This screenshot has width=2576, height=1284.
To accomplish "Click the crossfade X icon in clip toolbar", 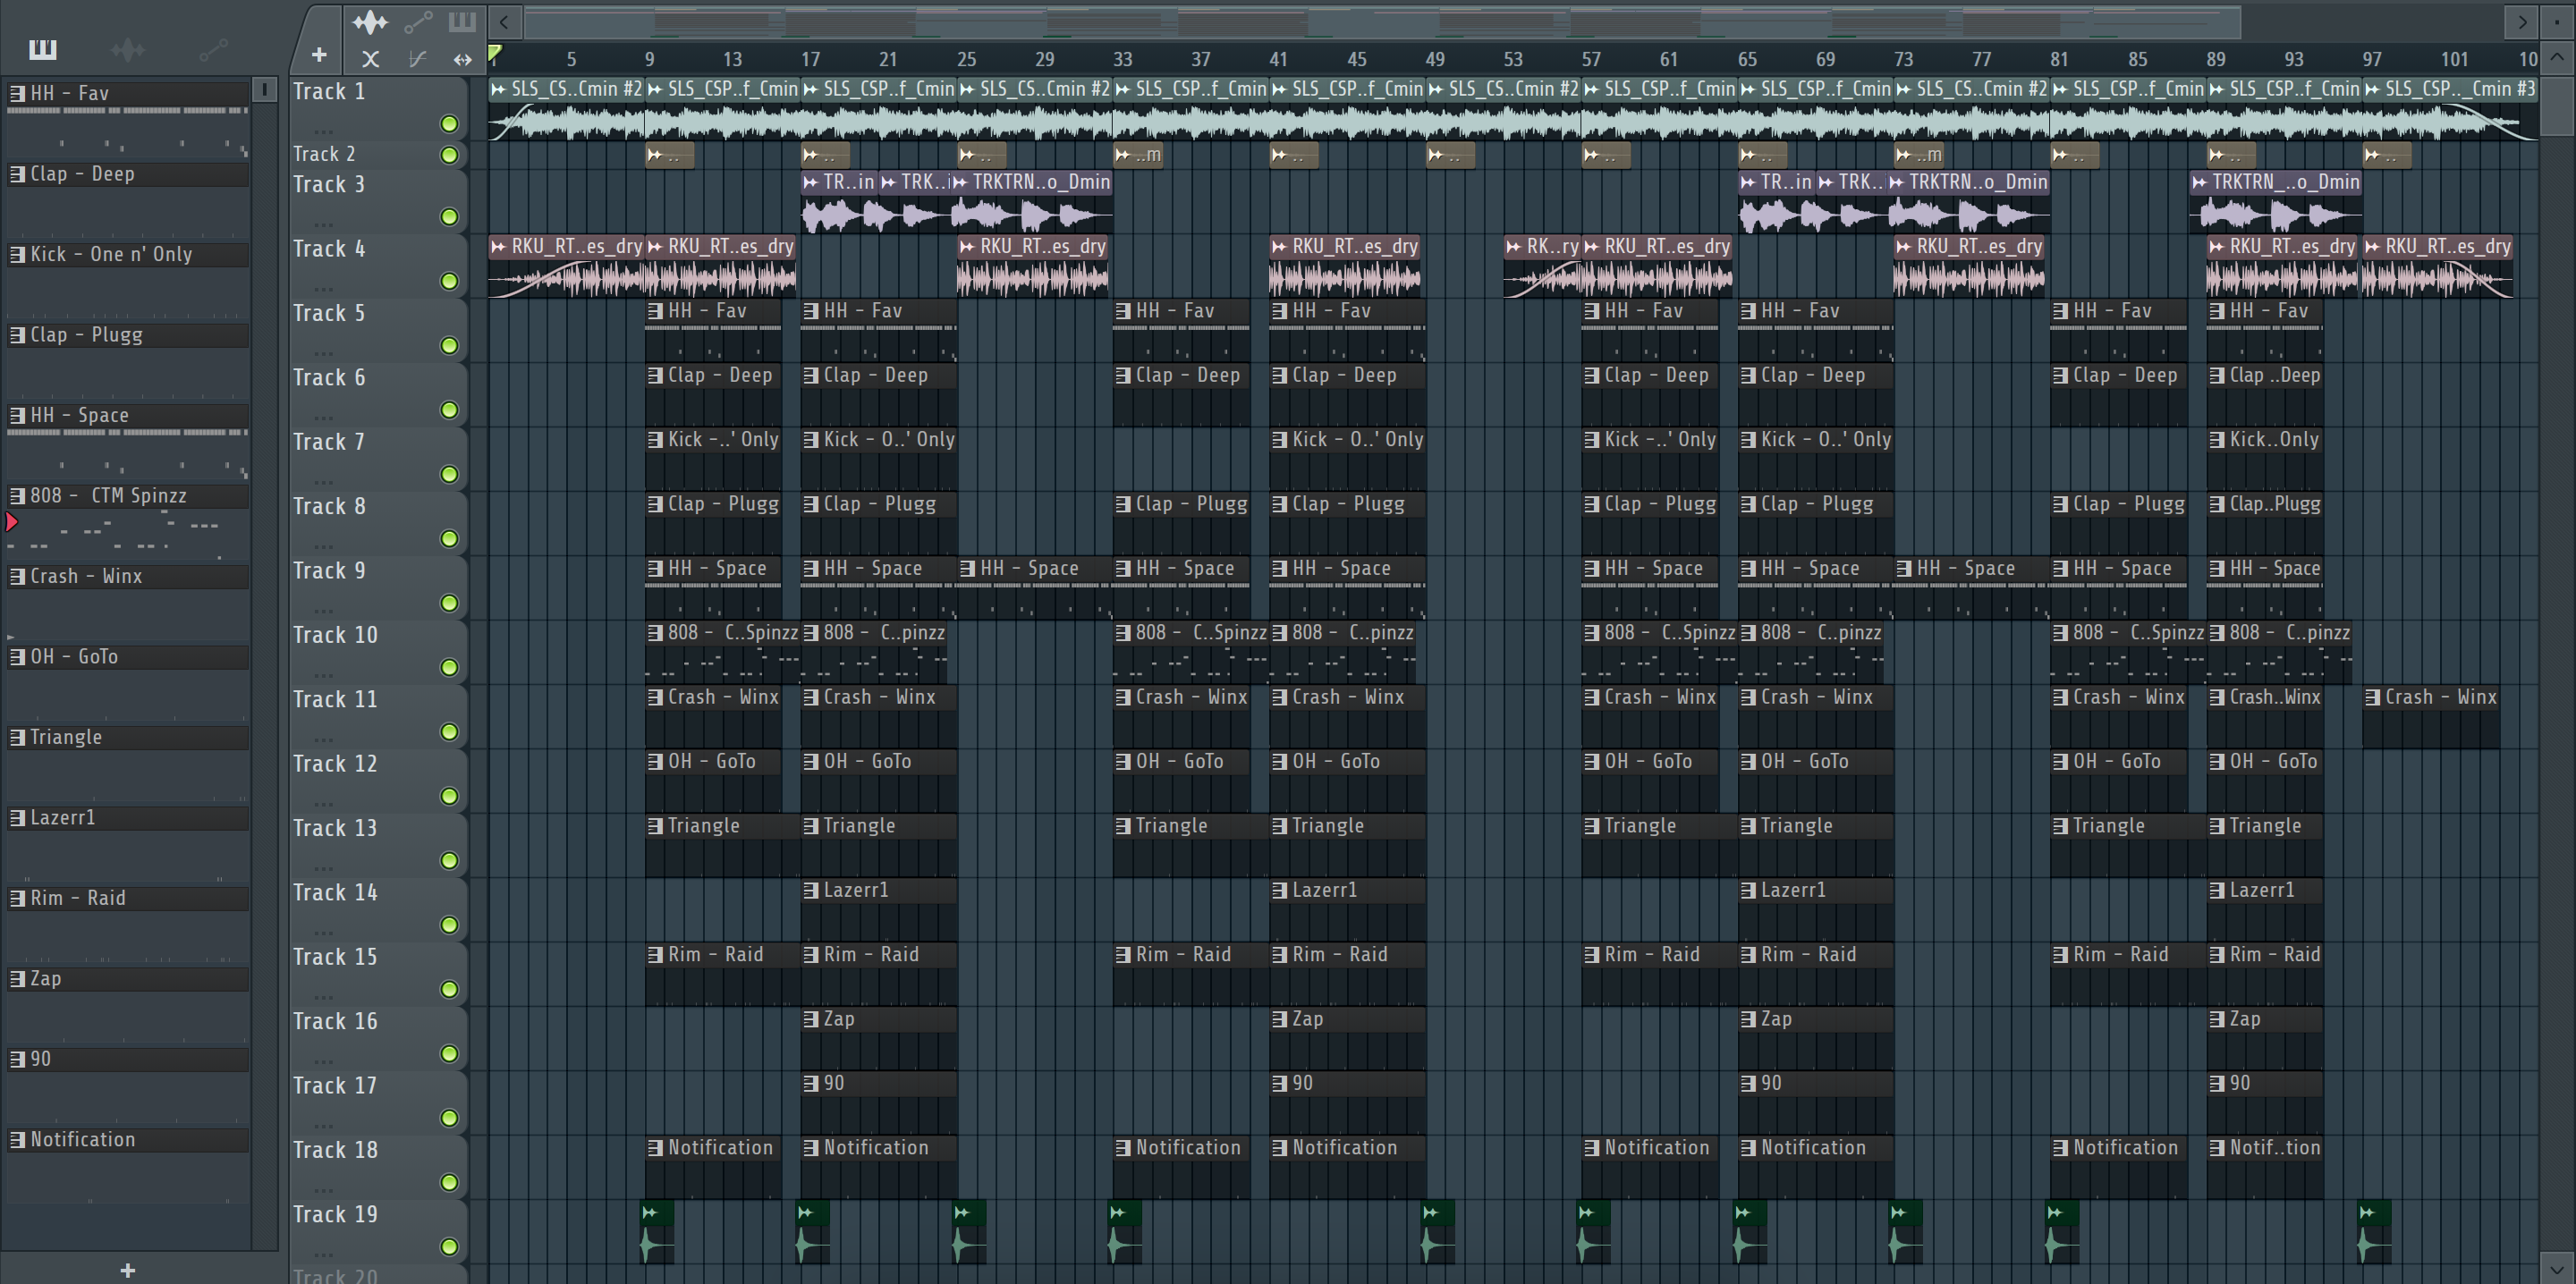I will click(x=370, y=59).
